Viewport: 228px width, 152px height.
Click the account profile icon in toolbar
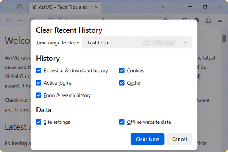pos(196,20)
